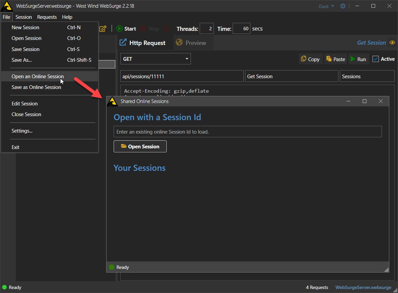Screen dimensions: 398x293
Task: Choose Exit from File menu
Action: (x=49, y=147)
